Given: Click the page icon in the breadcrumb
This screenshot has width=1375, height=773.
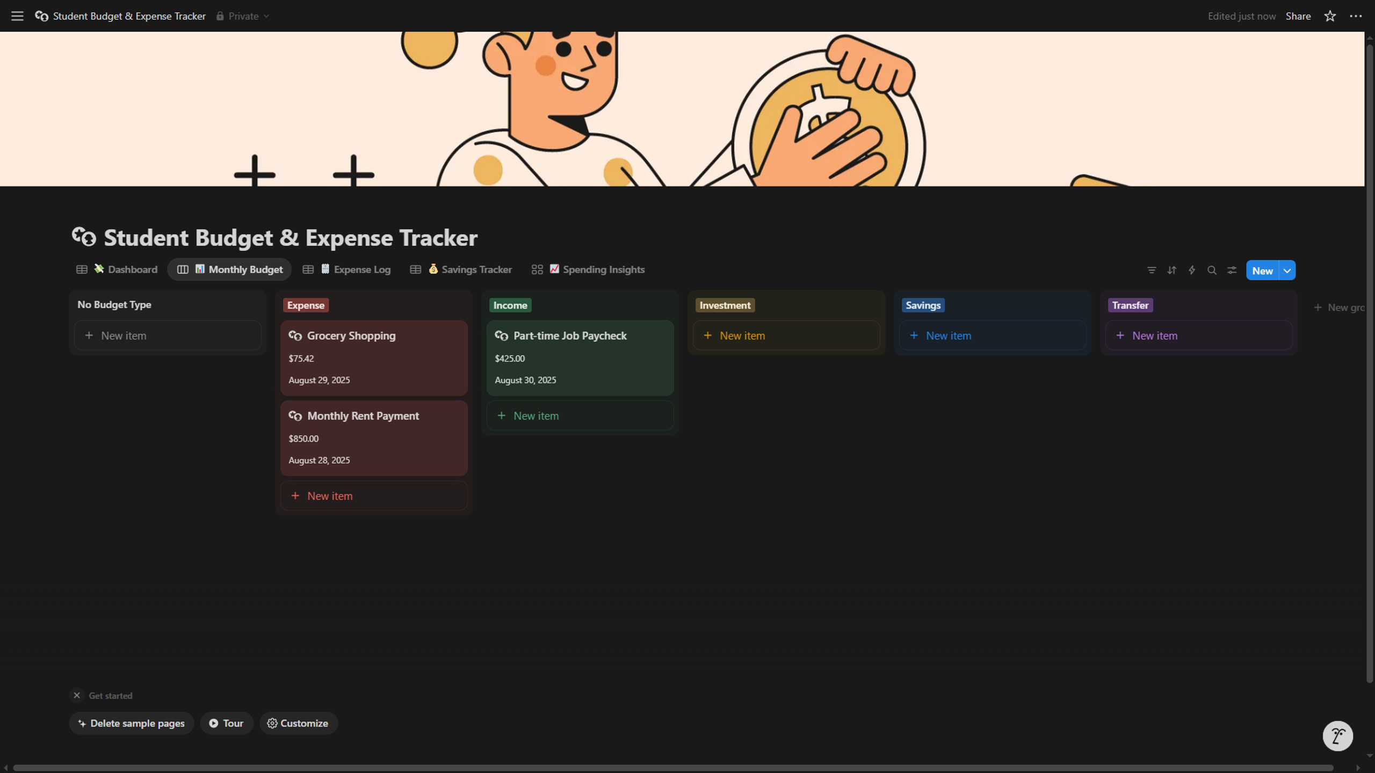Looking at the screenshot, I should (42, 16).
